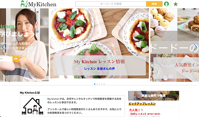Click the MyKitchen title text in header

click(x=42, y=4)
